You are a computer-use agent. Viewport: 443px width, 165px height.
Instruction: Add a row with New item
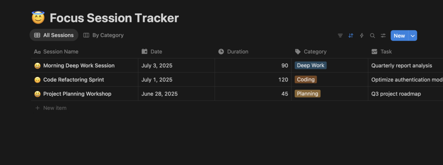click(51, 108)
